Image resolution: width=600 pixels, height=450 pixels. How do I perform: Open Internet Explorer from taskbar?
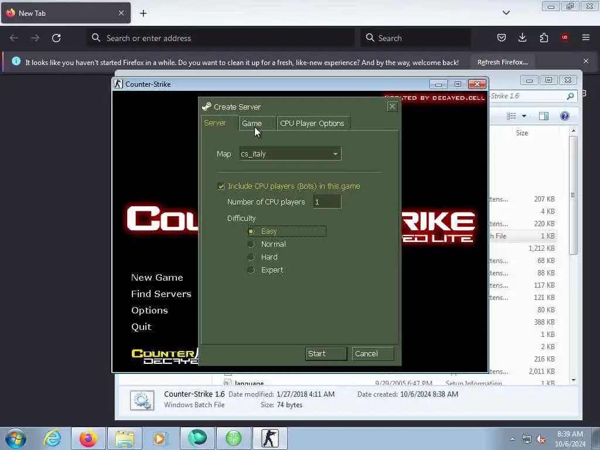pyautogui.click(x=52, y=438)
